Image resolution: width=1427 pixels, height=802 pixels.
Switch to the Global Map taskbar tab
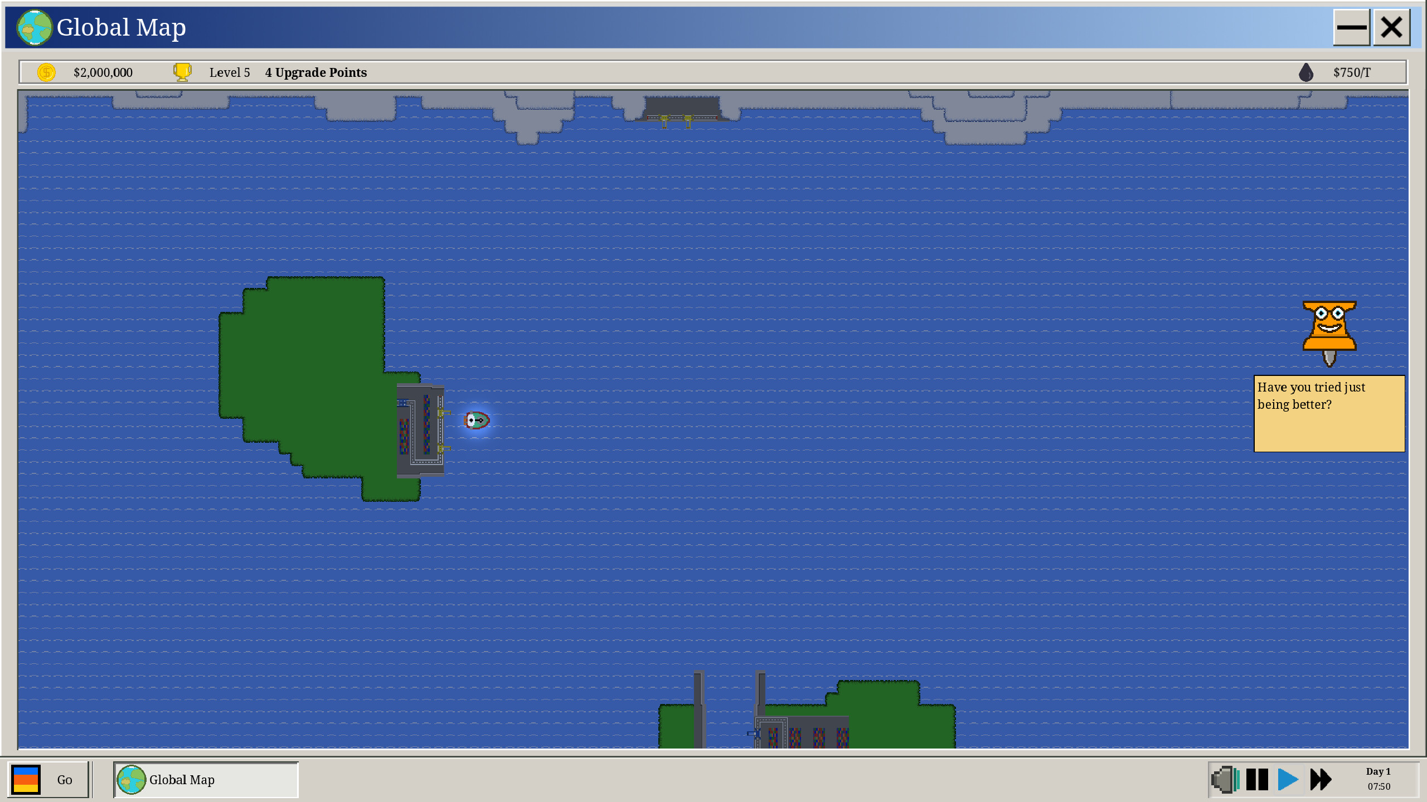(182, 780)
